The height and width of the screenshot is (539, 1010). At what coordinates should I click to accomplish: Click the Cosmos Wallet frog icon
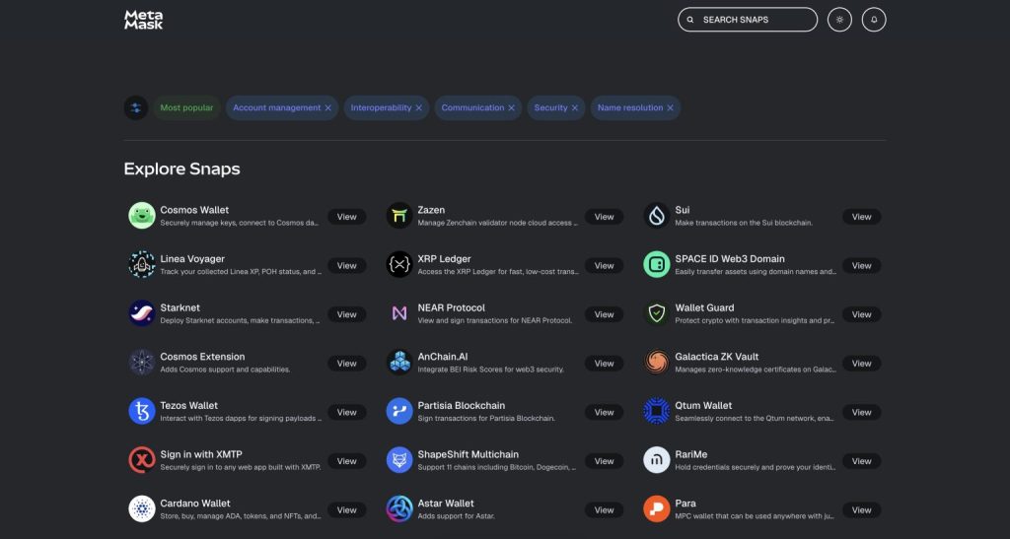[142, 216]
